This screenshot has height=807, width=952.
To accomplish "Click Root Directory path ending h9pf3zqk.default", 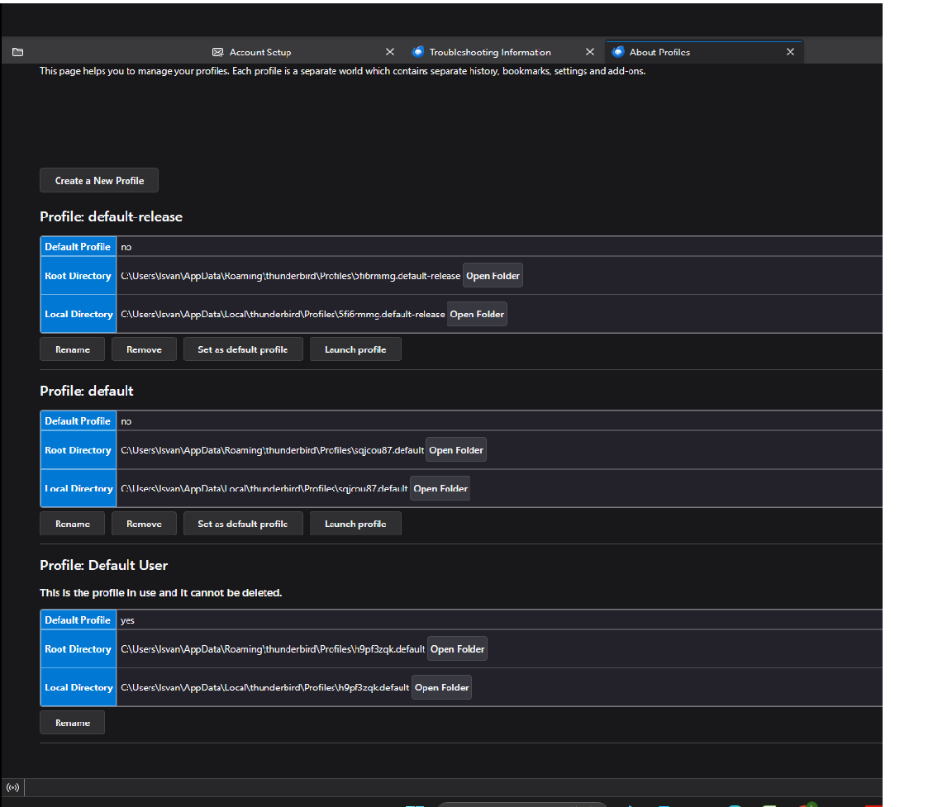I will pos(273,649).
